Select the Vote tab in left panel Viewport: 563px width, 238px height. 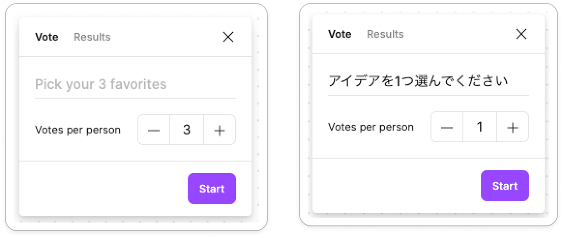[46, 37]
